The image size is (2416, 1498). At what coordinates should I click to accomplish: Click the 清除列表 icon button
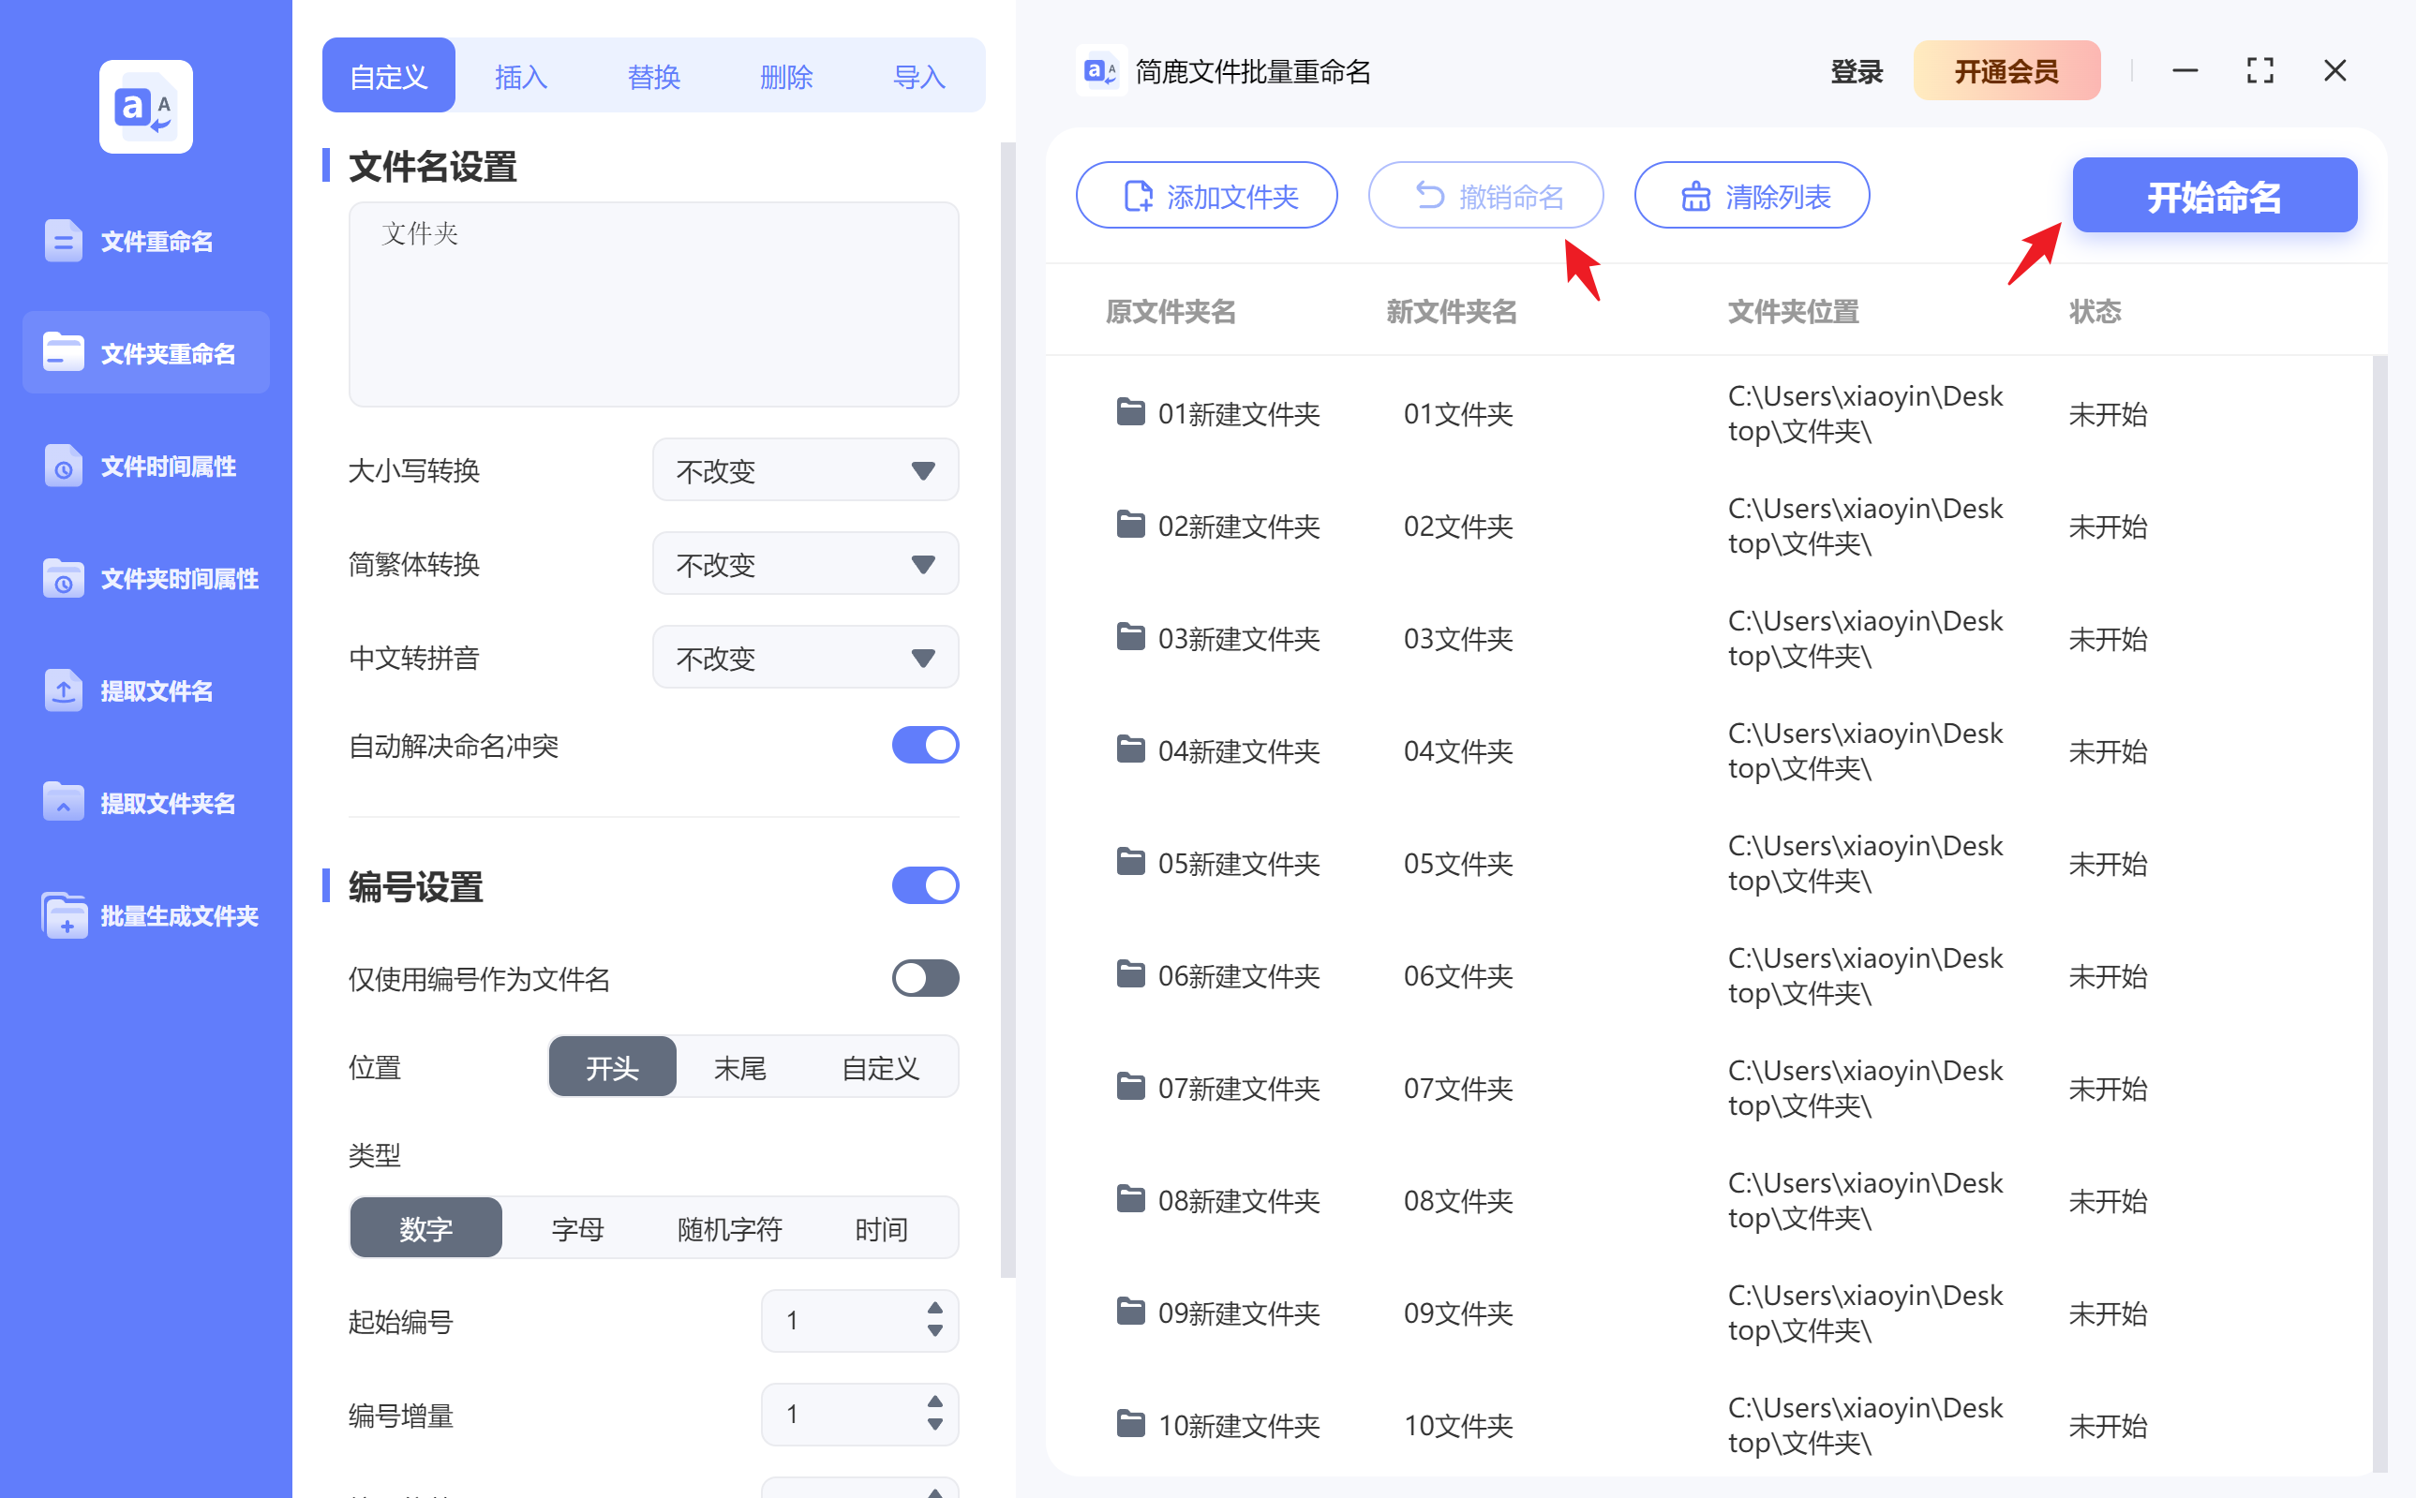coord(1751,195)
